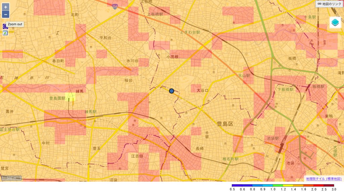Viewport: 344px width, 192px height.
Task: Click the 豊島区 ward label
Action: coord(225,124)
